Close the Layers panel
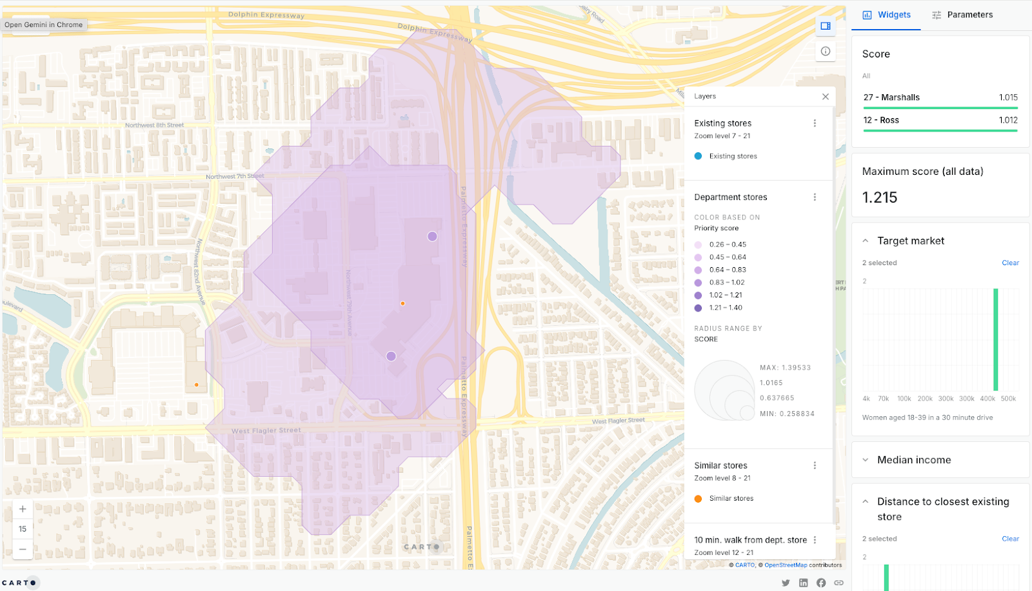The image size is (1032, 591). point(826,97)
